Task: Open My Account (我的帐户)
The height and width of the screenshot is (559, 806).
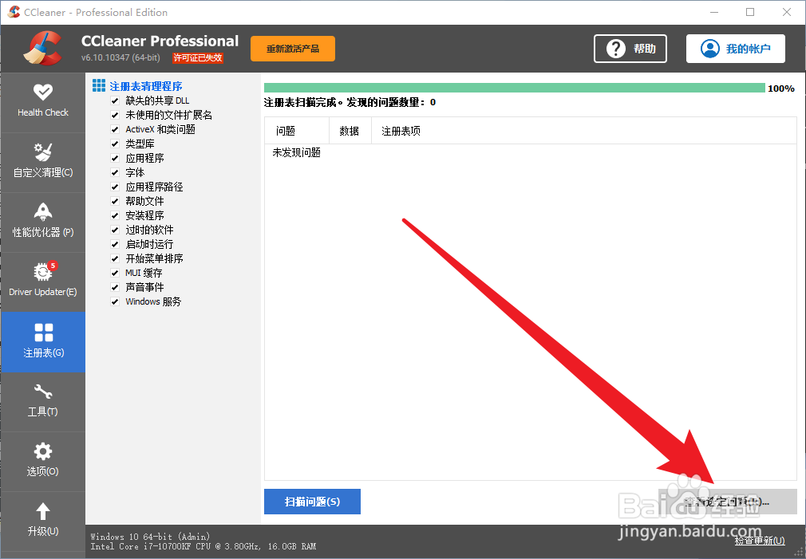Action: coord(736,49)
